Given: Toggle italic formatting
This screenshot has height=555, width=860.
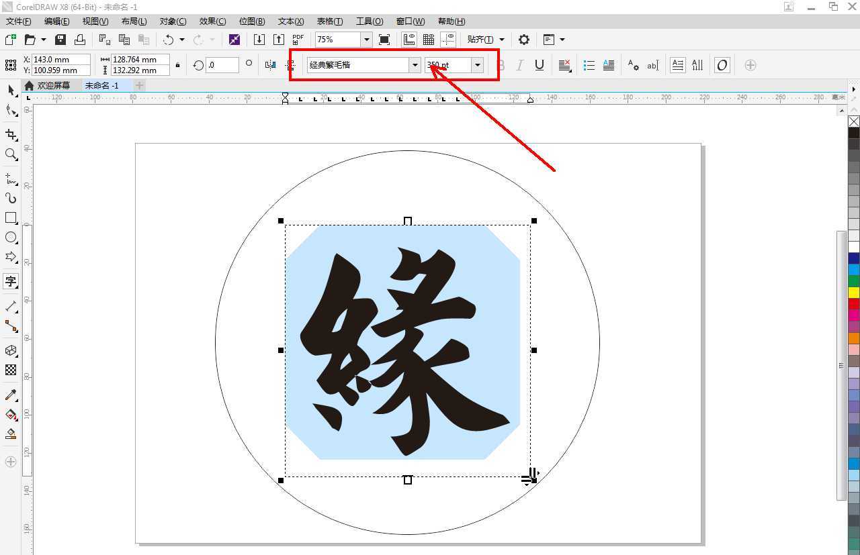Looking at the screenshot, I should (x=519, y=64).
